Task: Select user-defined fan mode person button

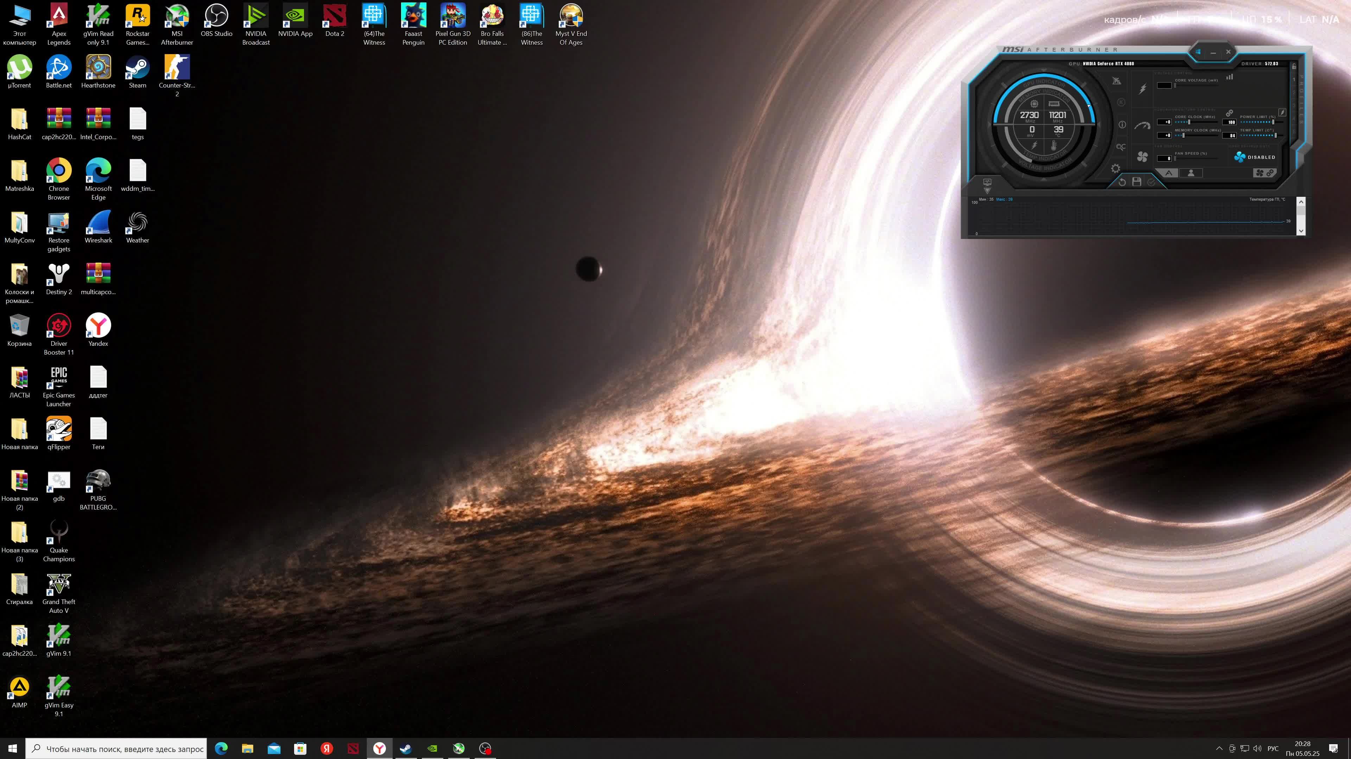Action: [1191, 173]
